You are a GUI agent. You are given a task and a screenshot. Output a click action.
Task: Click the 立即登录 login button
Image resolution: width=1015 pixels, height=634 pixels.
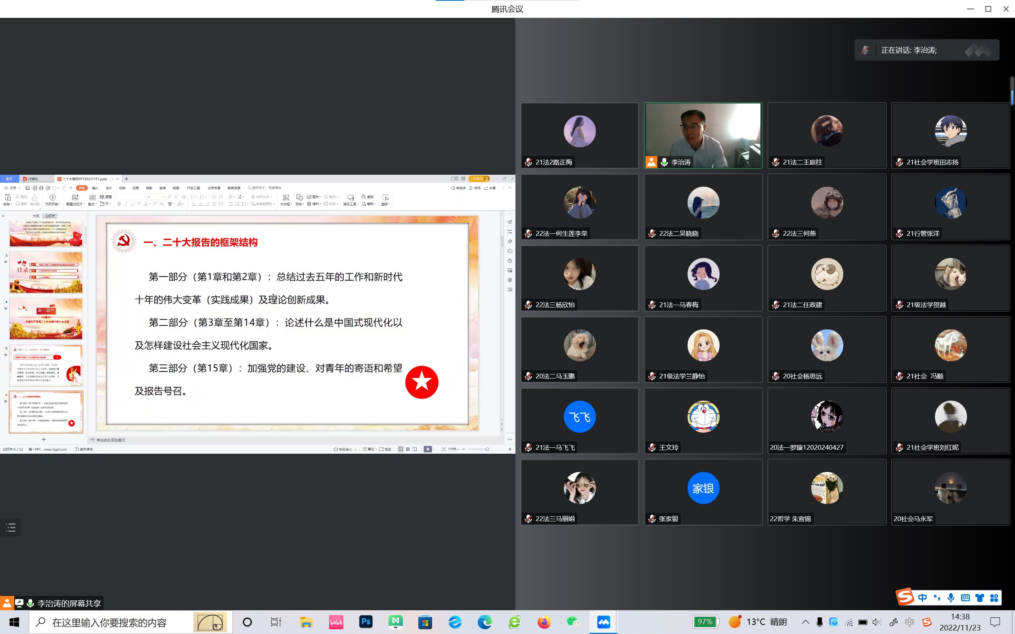point(477,179)
